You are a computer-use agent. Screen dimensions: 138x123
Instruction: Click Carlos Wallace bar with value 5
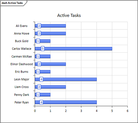pos(74,49)
